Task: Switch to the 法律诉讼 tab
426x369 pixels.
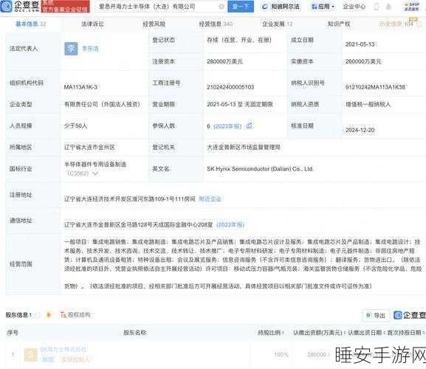Action: click(x=92, y=24)
